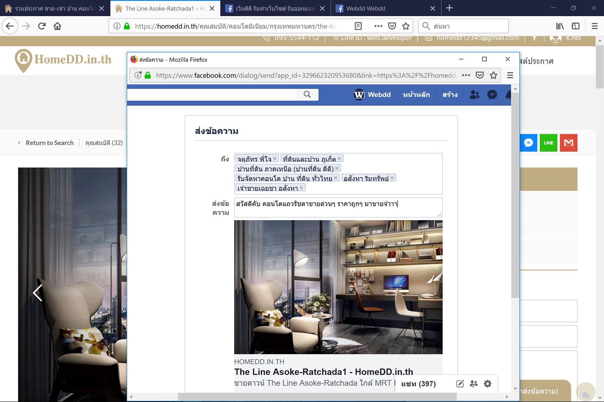Remove recipient ที่ดินและบ้าน ภูเก็ต
This screenshot has width=604, height=402.
(339, 158)
